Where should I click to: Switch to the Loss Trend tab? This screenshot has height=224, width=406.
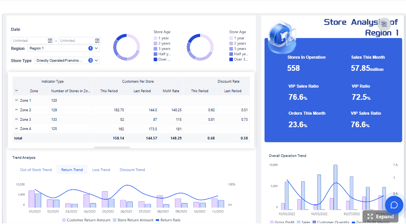tap(101, 170)
